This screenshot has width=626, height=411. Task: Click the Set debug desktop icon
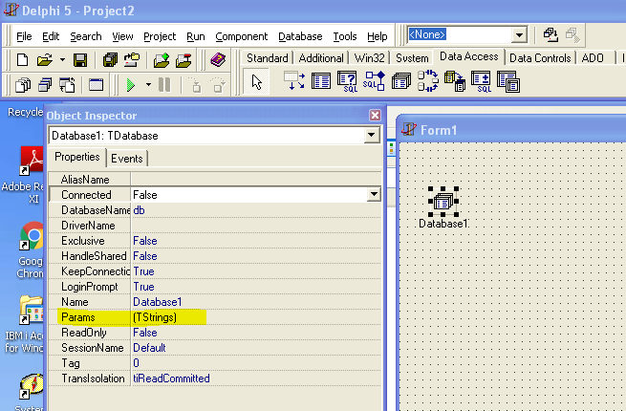pos(572,35)
